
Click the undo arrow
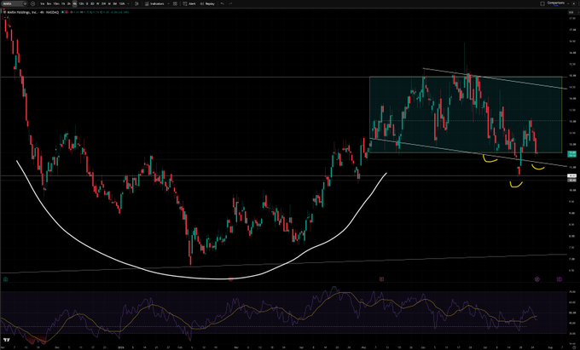[223, 3]
